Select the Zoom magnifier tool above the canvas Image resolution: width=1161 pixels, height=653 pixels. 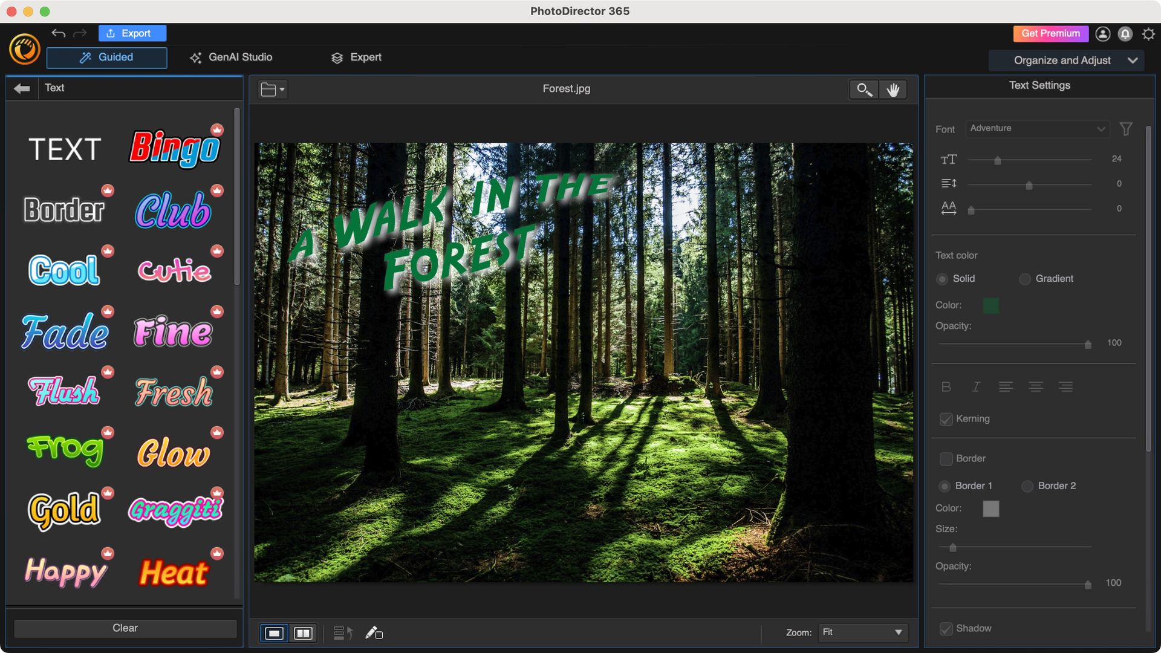coord(863,89)
